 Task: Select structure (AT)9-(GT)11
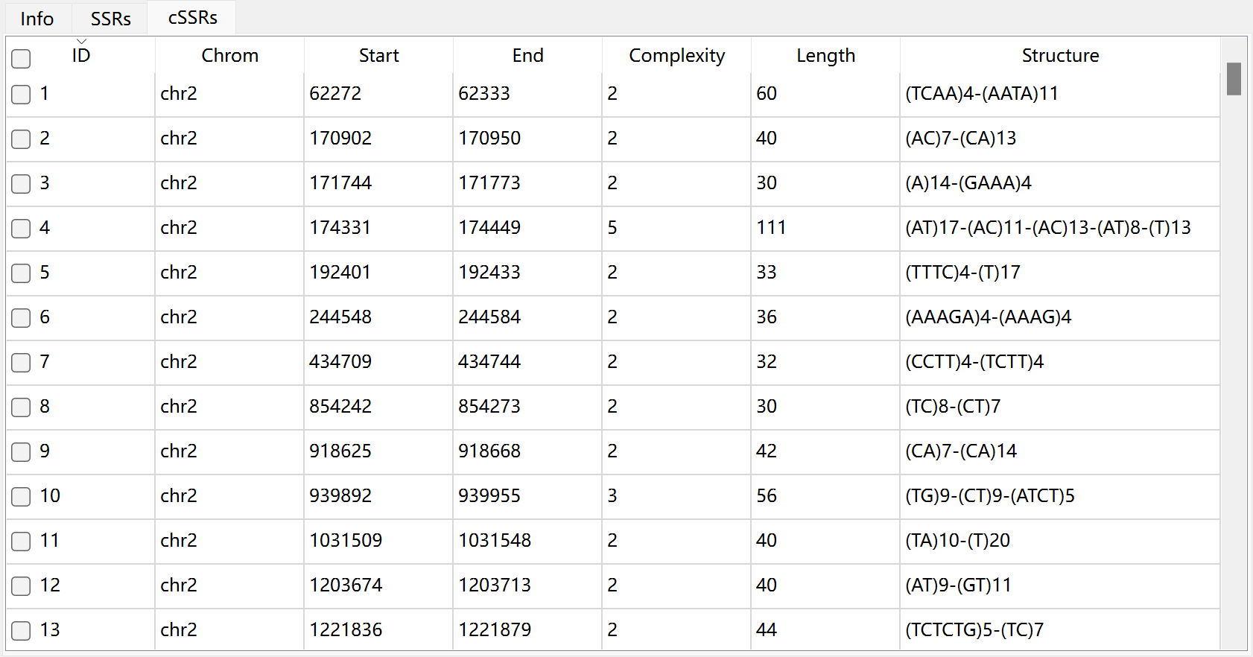coord(1060,585)
